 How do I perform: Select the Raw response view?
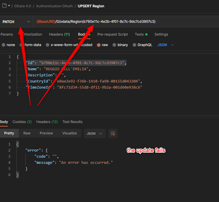coord(27,133)
